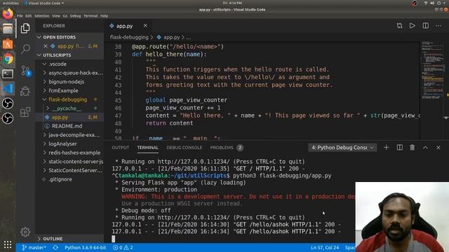The image size is (449, 252).
Task: Open the Explorer view in activity bar
Action: tap(25, 28)
